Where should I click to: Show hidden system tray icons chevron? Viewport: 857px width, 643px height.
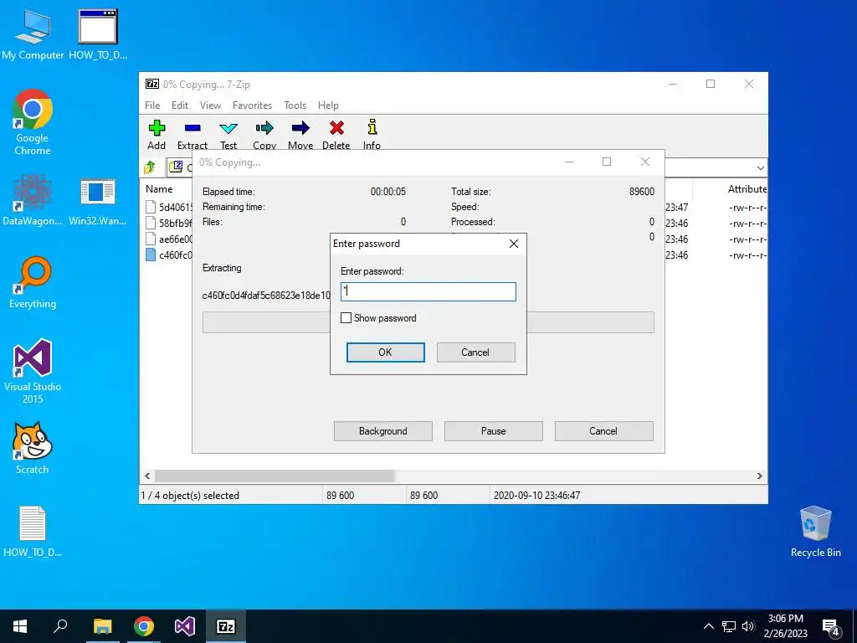[x=708, y=626]
